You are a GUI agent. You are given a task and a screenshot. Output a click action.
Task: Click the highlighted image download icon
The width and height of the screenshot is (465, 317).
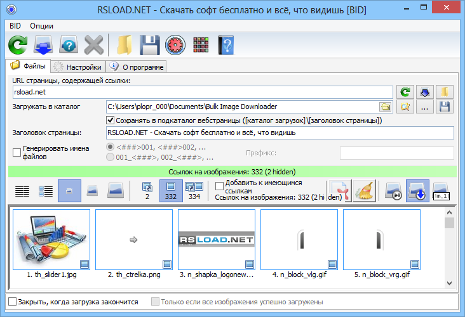[x=417, y=191]
